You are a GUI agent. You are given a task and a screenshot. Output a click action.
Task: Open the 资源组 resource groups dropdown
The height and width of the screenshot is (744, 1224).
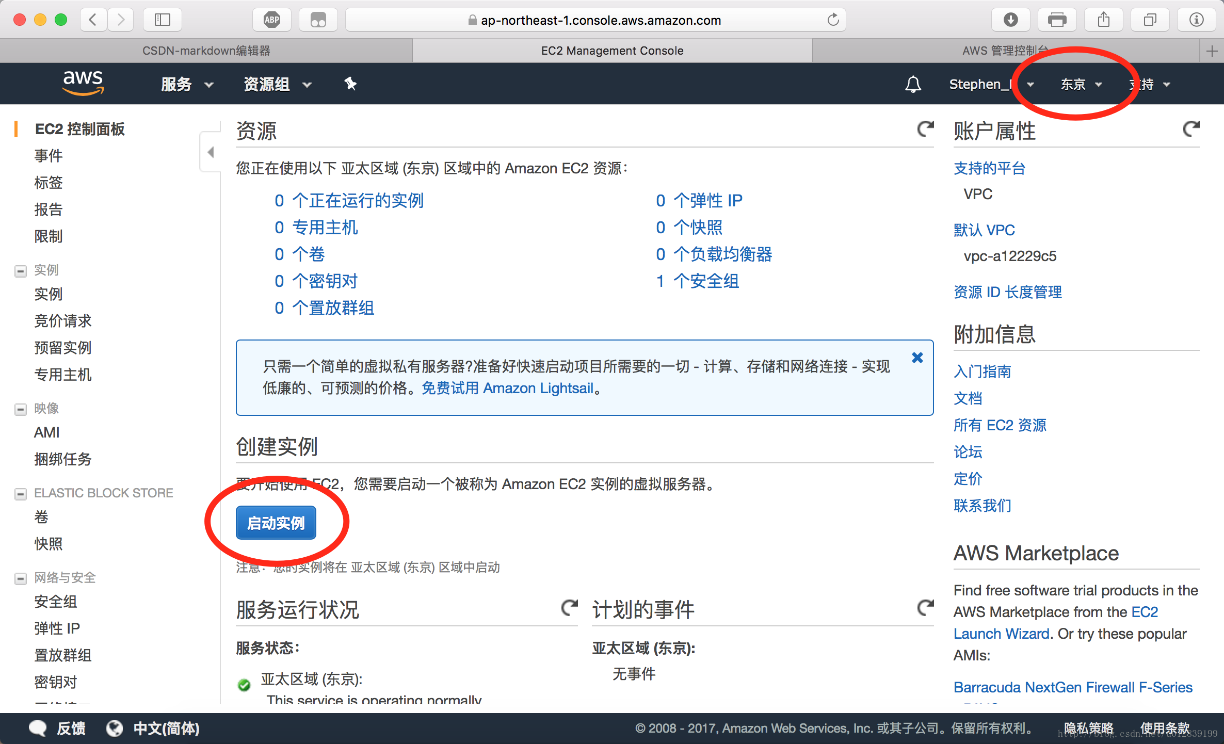click(278, 84)
